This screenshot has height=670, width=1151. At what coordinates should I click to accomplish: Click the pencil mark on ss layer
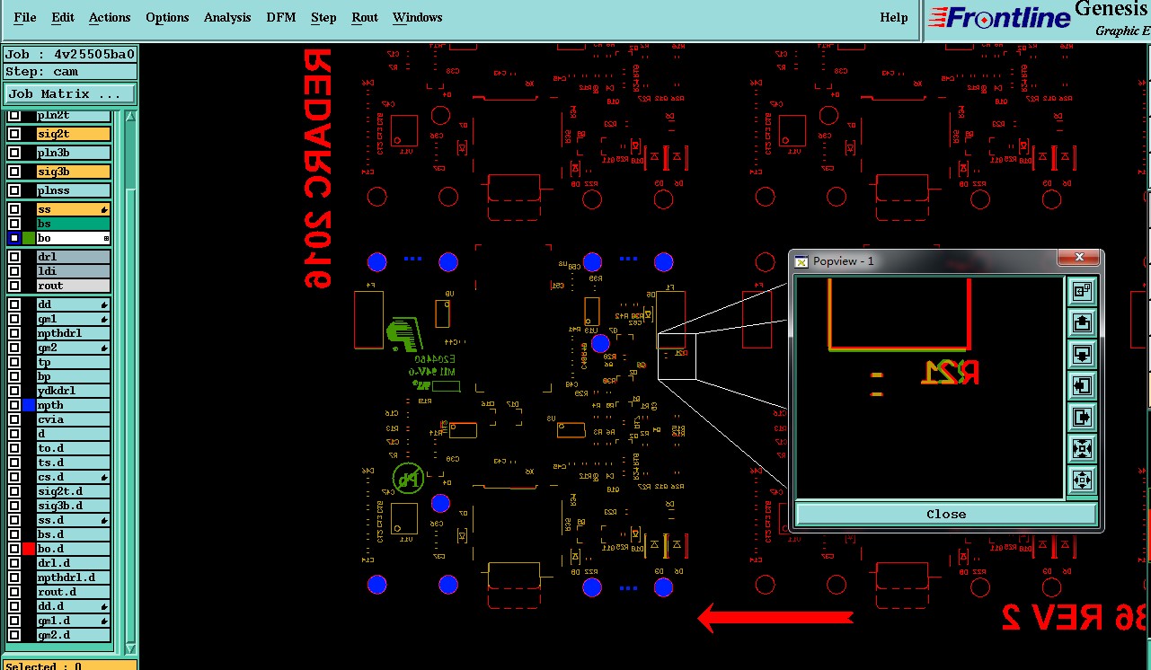tap(104, 209)
